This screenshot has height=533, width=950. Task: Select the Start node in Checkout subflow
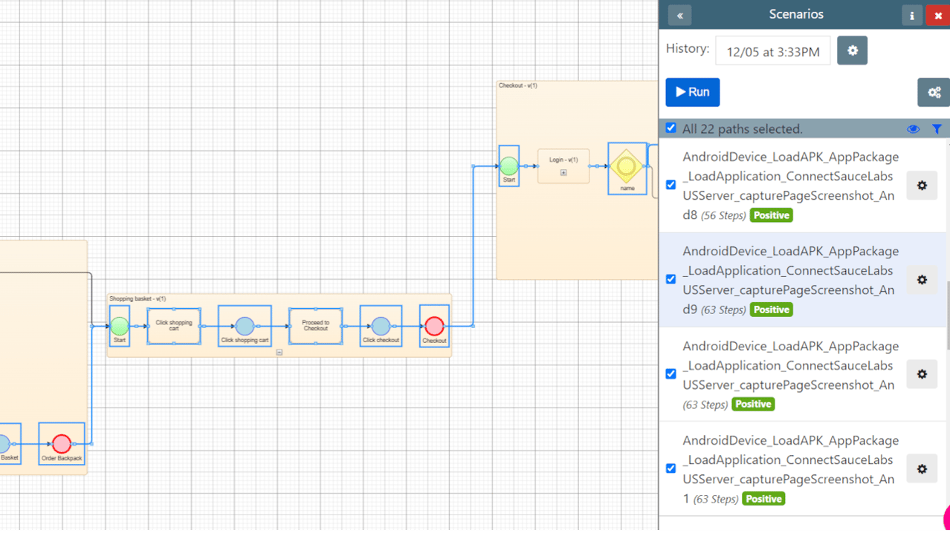(x=509, y=166)
